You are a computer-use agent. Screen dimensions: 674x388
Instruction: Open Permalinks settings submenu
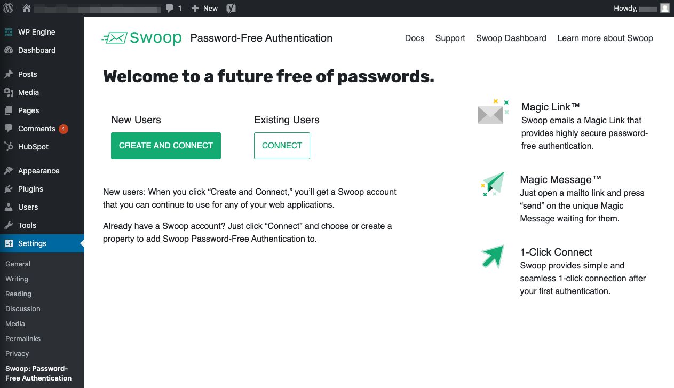(23, 338)
